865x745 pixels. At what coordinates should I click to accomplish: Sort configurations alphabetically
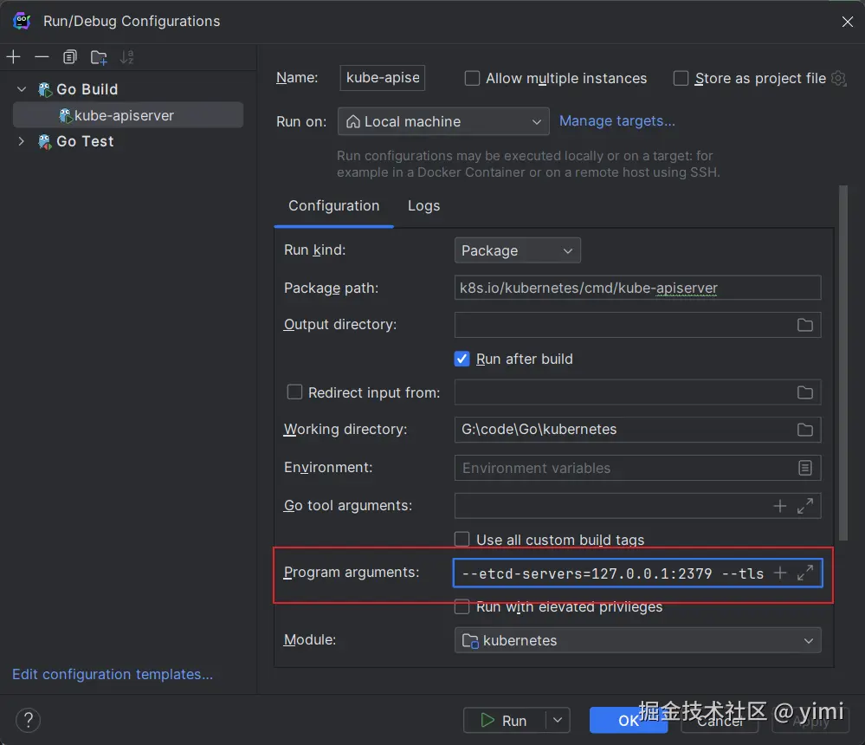[127, 57]
